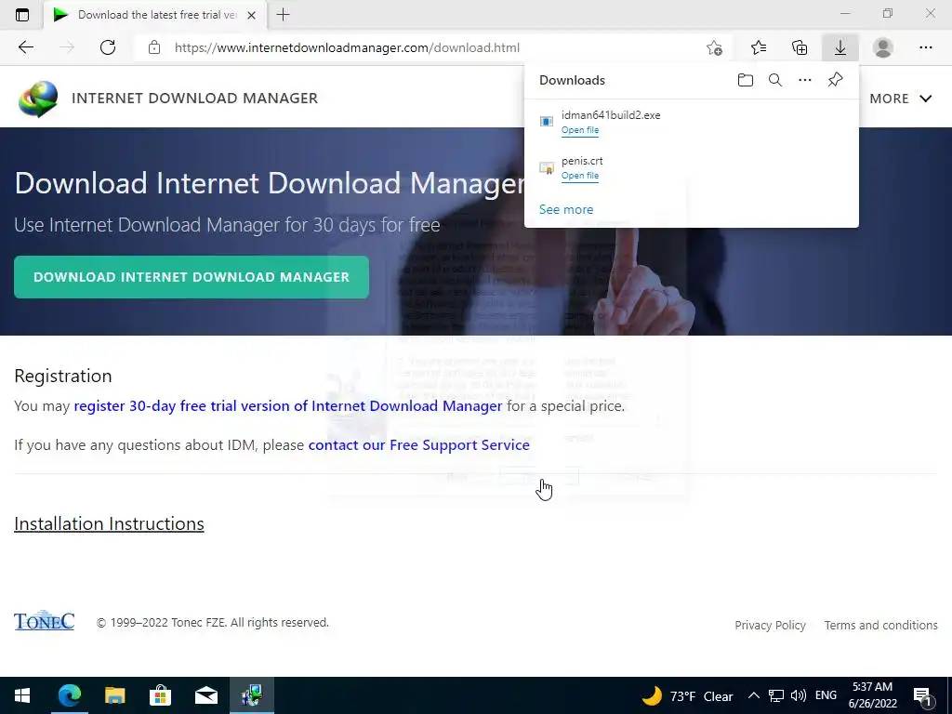Open Microsoft Edge from taskbar
This screenshot has height=714, width=952.
[69, 695]
